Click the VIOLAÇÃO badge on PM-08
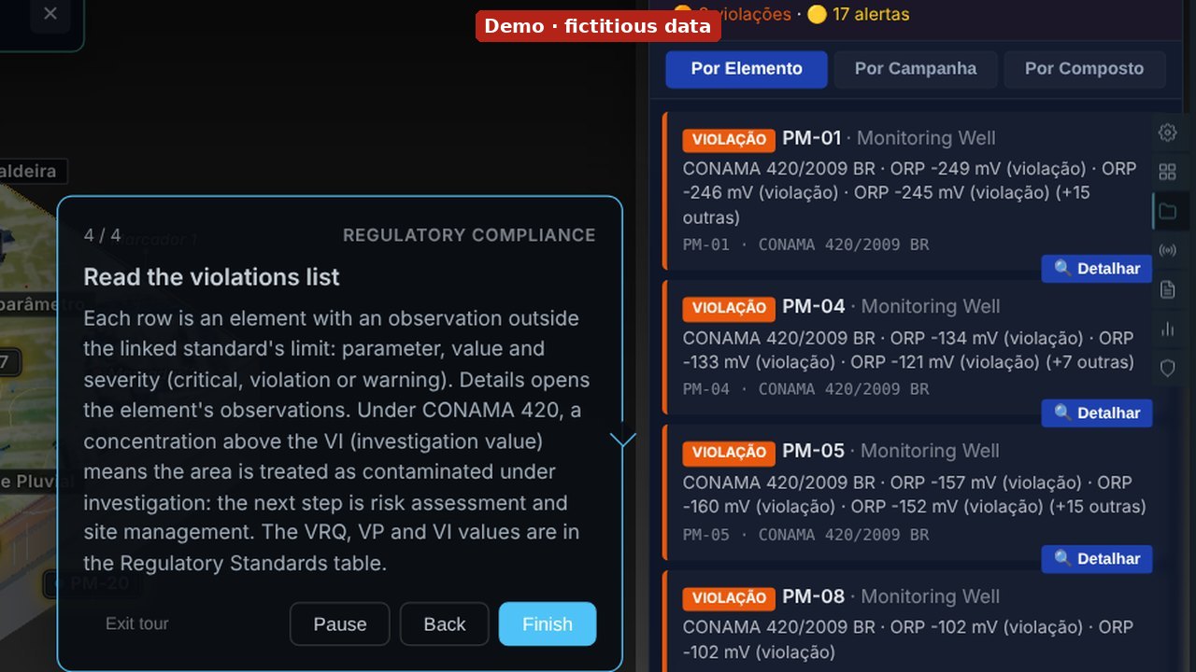 coord(729,598)
